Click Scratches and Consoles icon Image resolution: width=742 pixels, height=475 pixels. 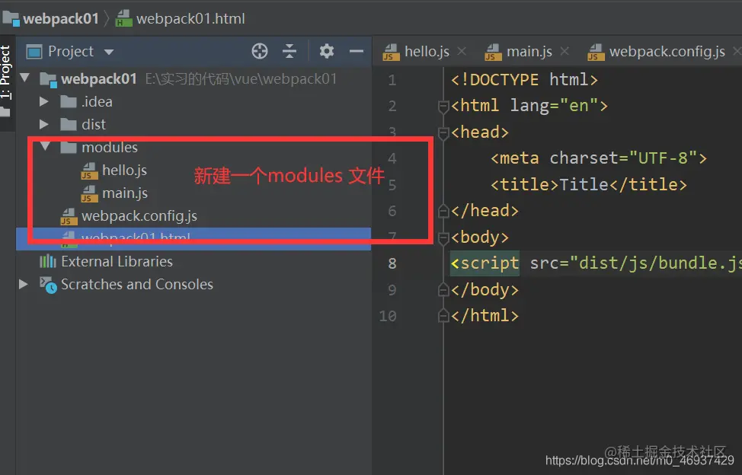(x=48, y=285)
